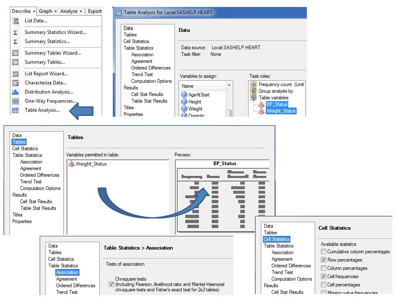Enable Cumulative column percentages checkbox
This screenshot has width=397, height=298.
pyautogui.click(x=323, y=252)
